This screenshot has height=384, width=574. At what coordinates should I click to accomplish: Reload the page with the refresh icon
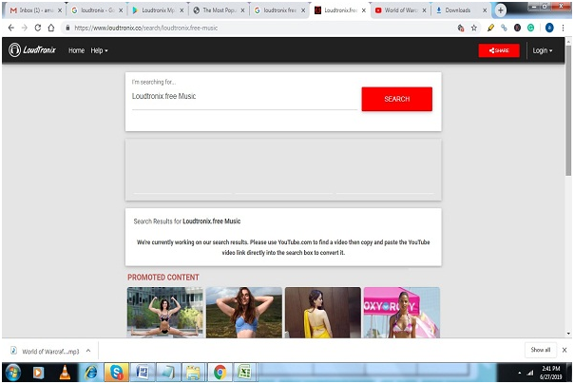coord(38,28)
